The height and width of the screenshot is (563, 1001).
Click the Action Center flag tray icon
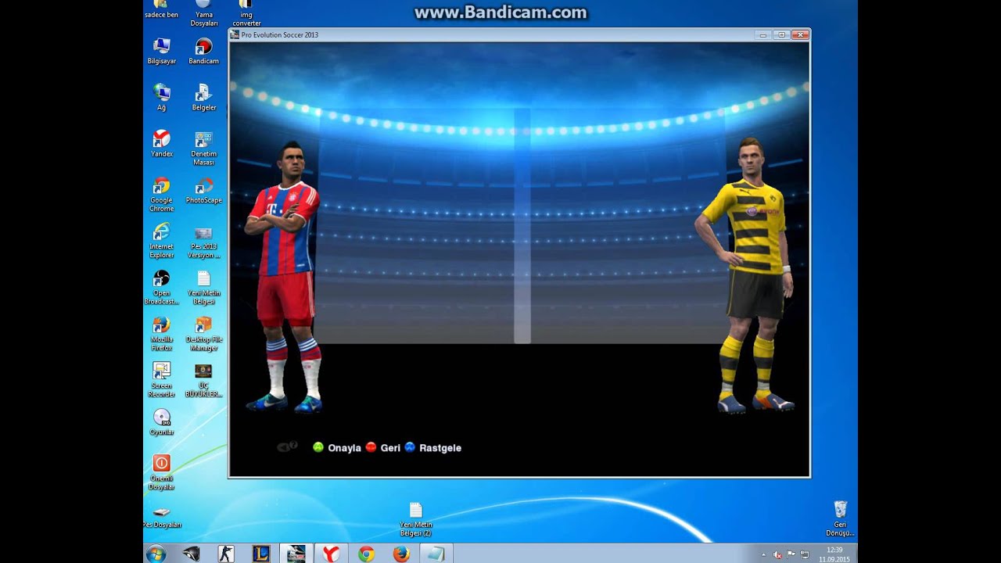[791, 554]
